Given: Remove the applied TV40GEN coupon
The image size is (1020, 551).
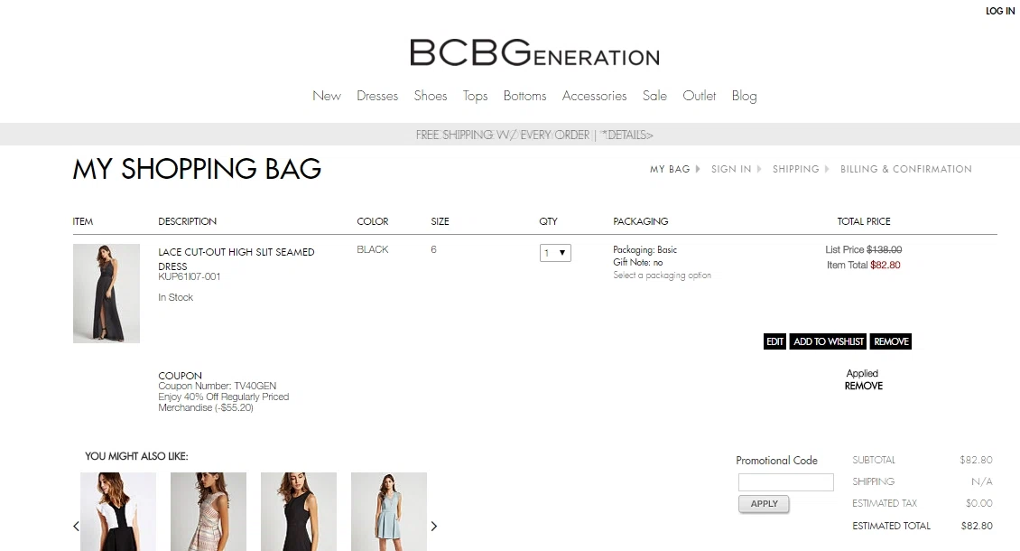Looking at the screenshot, I should pos(863,386).
